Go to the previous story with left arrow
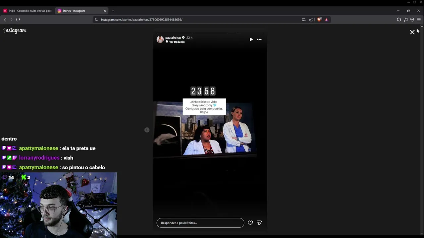This screenshot has height=238, width=424. tap(147, 130)
